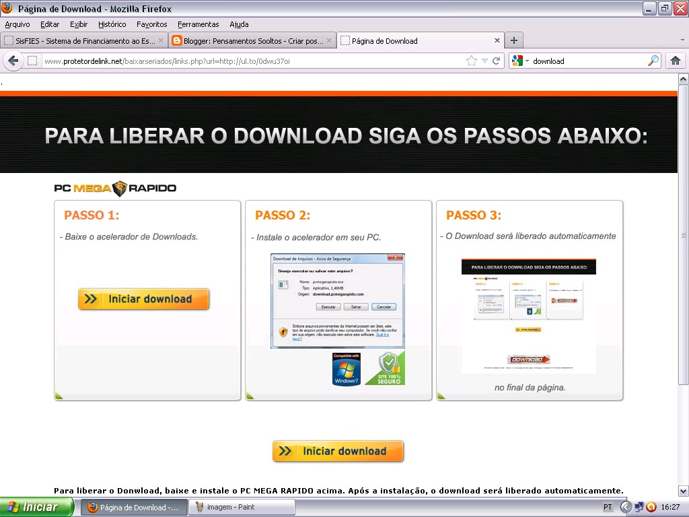Reload the page with the refresh icon
This screenshot has height=517, width=689.
click(496, 61)
